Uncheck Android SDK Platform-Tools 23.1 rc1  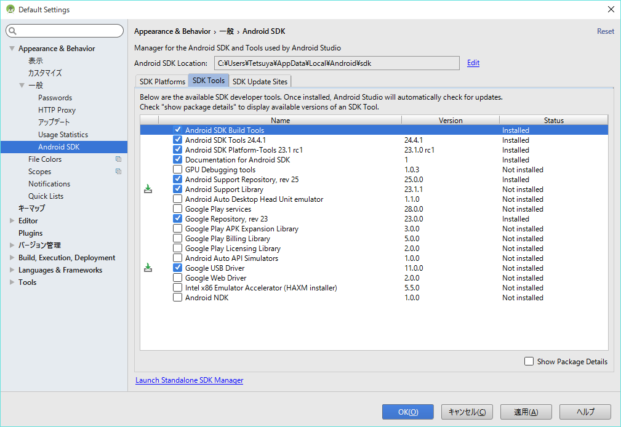click(177, 150)
